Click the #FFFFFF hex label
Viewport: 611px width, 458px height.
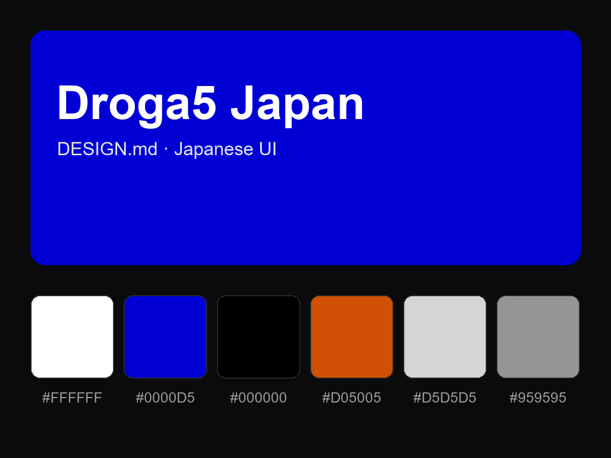72,398
